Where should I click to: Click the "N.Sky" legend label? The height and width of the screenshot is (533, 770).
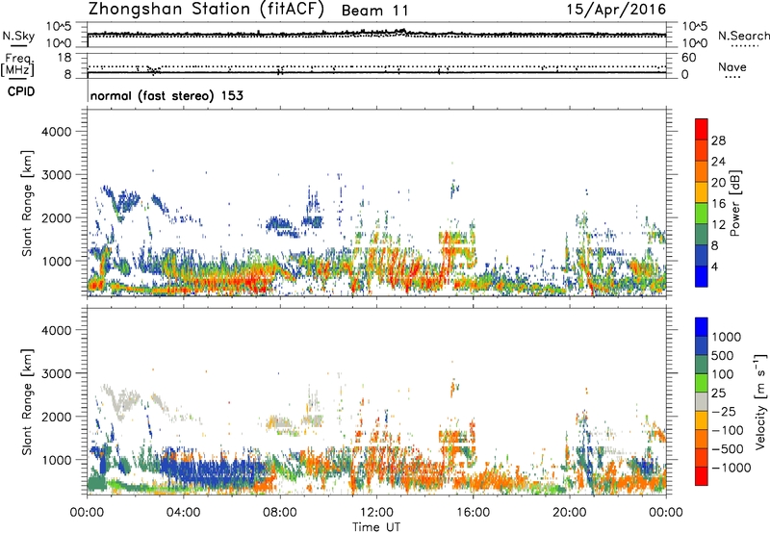[x=18, y=36]
